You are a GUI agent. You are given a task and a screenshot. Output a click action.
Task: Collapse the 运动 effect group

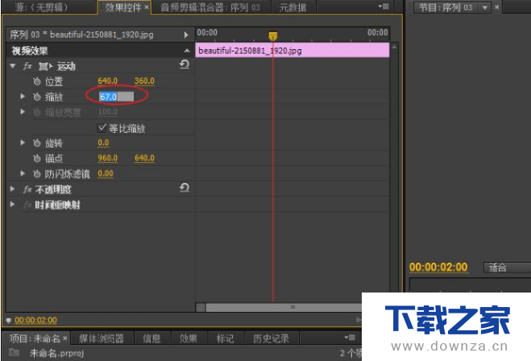click(x=13, y=66)
